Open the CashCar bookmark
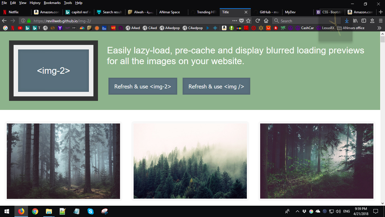Screen dimensions: 385x217 (x=305, y=28)
